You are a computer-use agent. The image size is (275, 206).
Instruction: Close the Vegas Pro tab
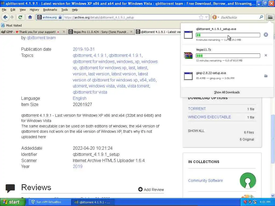(x=131, y=32)
